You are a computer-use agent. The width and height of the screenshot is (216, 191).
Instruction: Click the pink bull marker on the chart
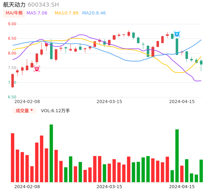(37, 69)
